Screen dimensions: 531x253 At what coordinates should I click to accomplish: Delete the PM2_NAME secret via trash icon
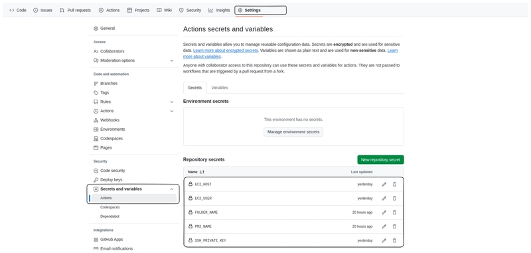coord(394,226)
